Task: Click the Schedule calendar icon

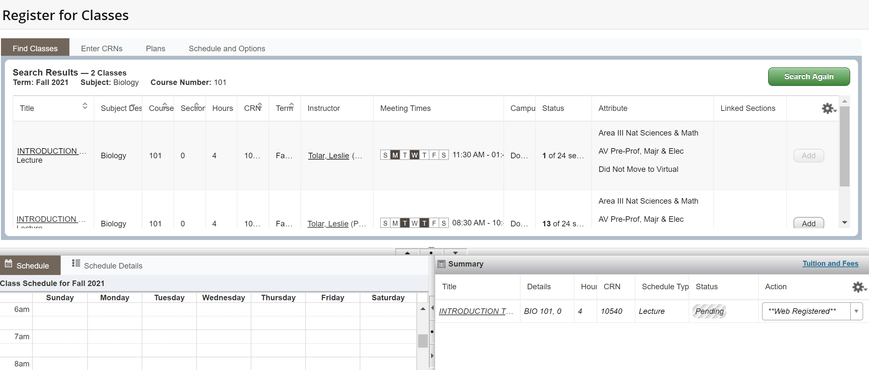Action: 8,263
